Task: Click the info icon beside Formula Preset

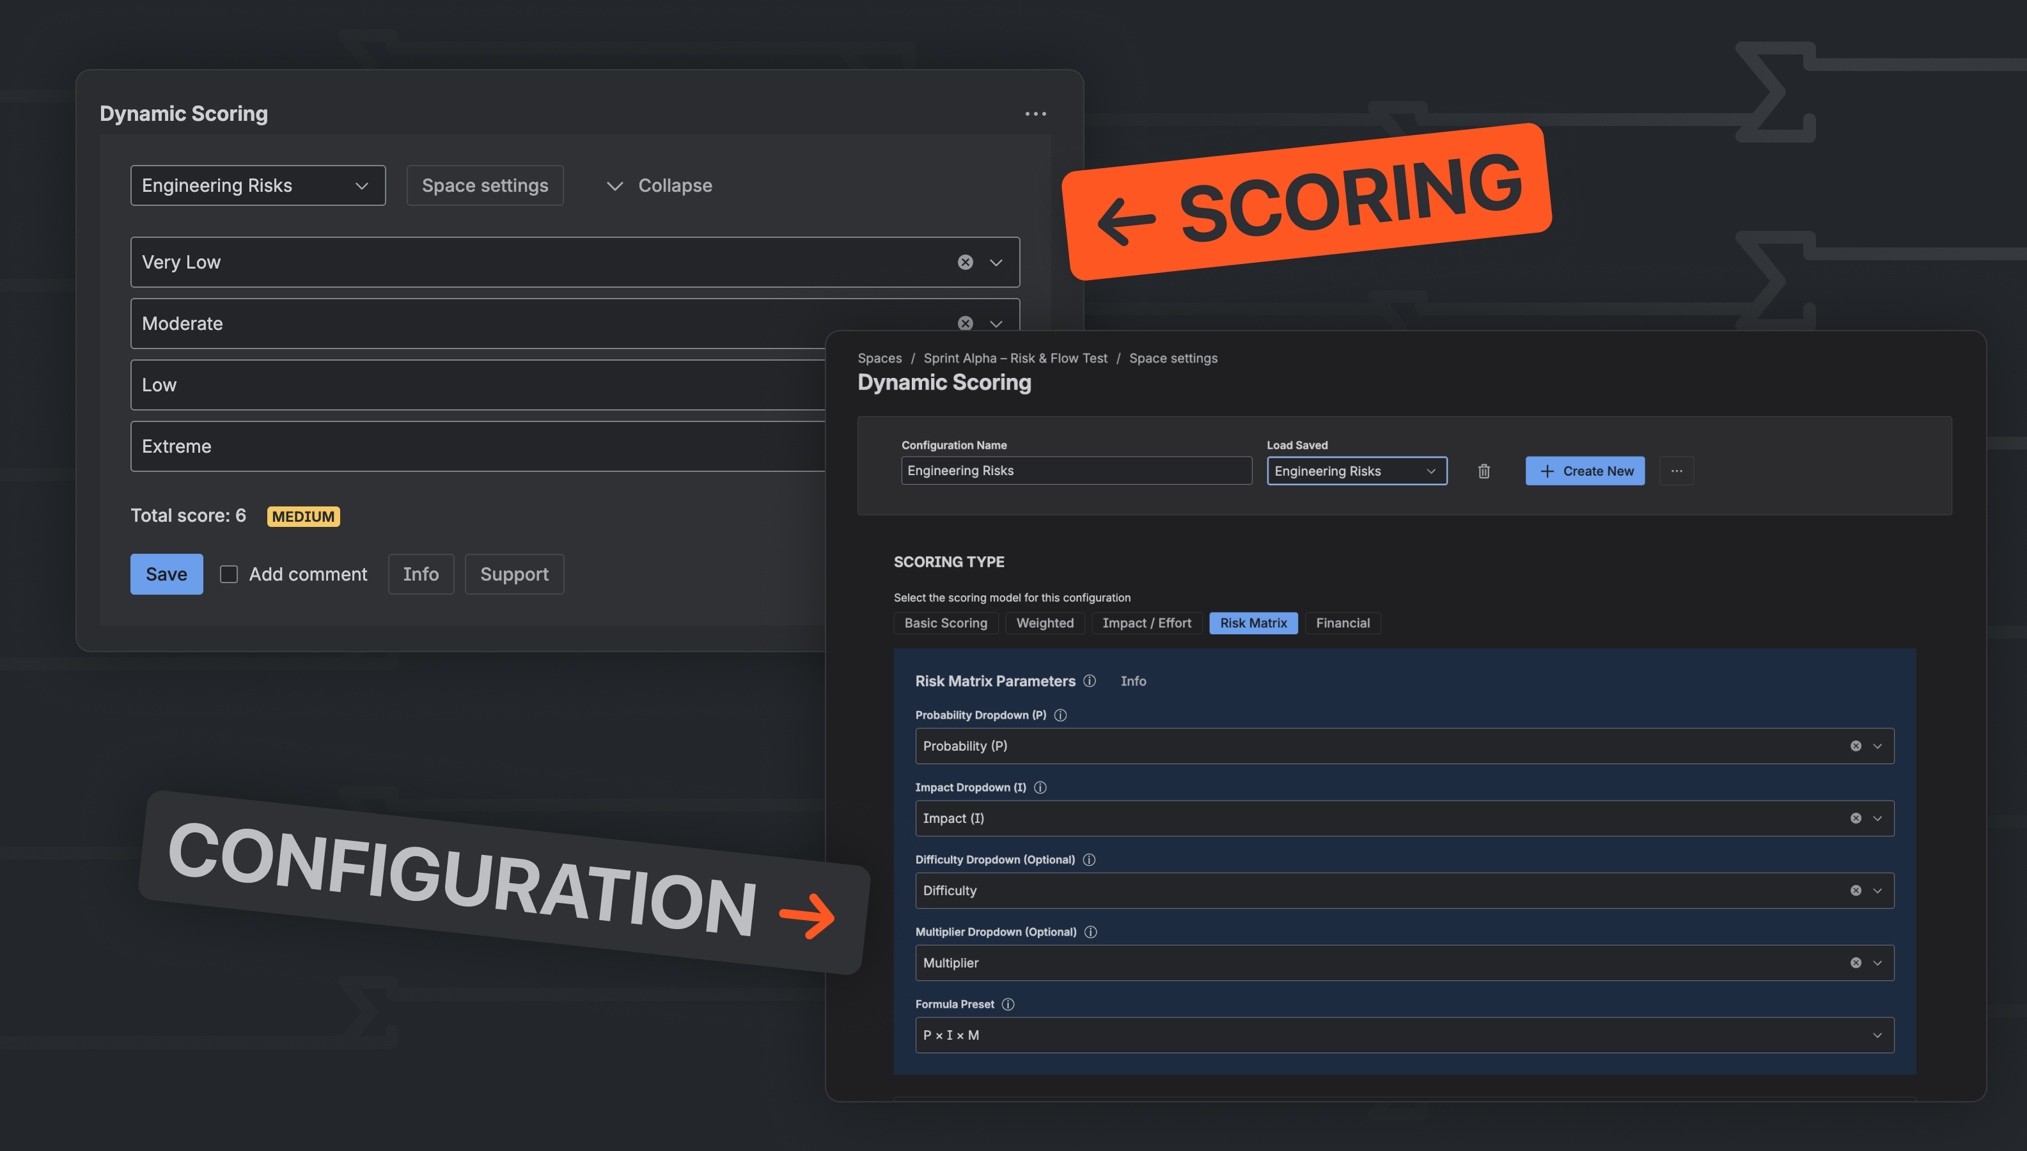Action: click(x=1008, y=1004)
